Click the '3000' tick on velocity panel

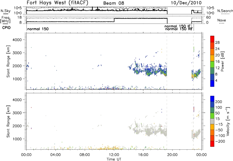17,113
